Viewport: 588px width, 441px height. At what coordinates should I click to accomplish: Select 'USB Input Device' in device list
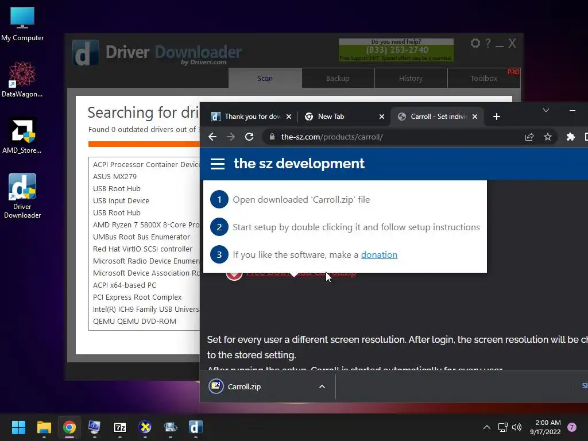pos(121,200)
